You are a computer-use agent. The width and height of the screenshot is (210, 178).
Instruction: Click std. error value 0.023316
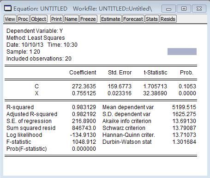click(x=120, y=93)
